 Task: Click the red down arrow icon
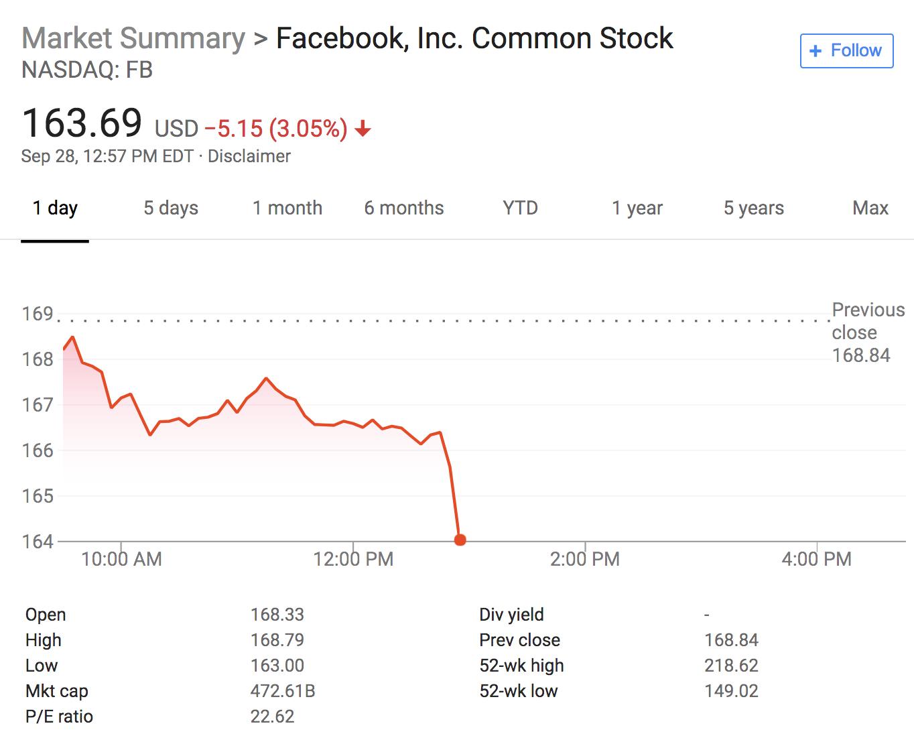[x=363, y=128]
